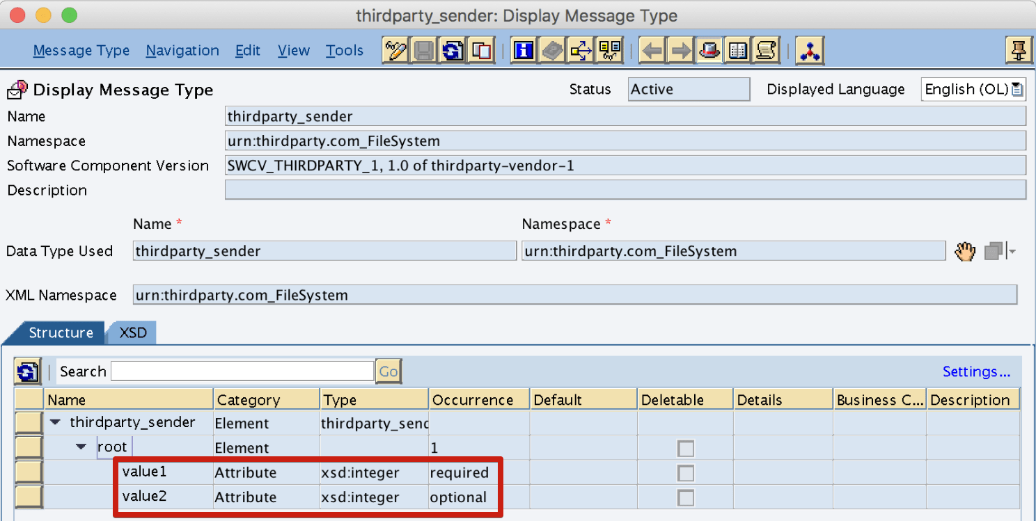1036x521 pixels.
Task: Open the copy object icon
Action: click(481, 50)
